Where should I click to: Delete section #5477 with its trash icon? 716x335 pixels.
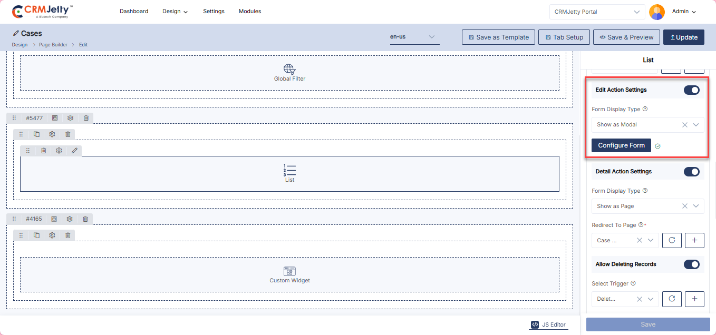click(x=86, y=118)
